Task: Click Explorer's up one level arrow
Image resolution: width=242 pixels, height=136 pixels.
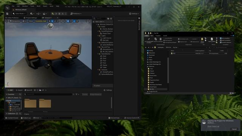Action: tap(153, 47)
